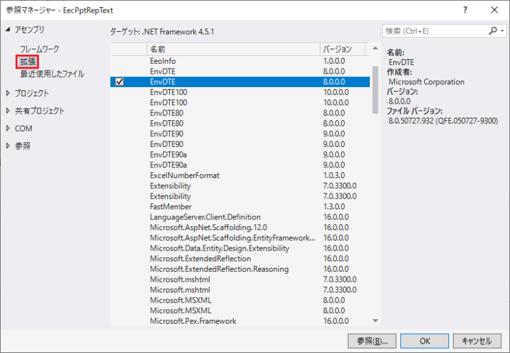Click the list scroll up arrow
Screen dimensions: 510x353
(375, 48)
